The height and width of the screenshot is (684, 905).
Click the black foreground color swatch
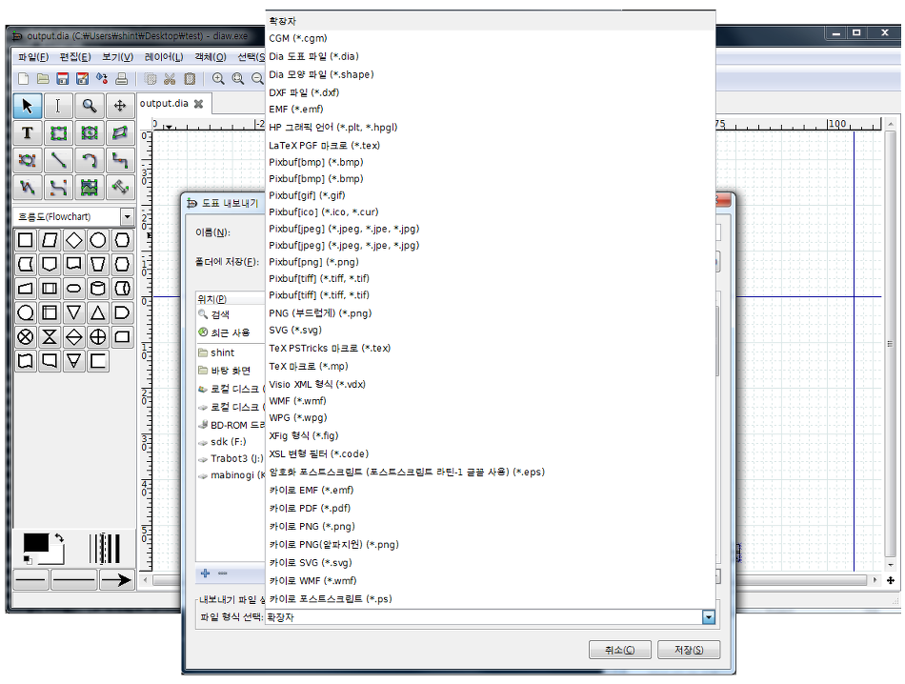[x=36, y=543]
